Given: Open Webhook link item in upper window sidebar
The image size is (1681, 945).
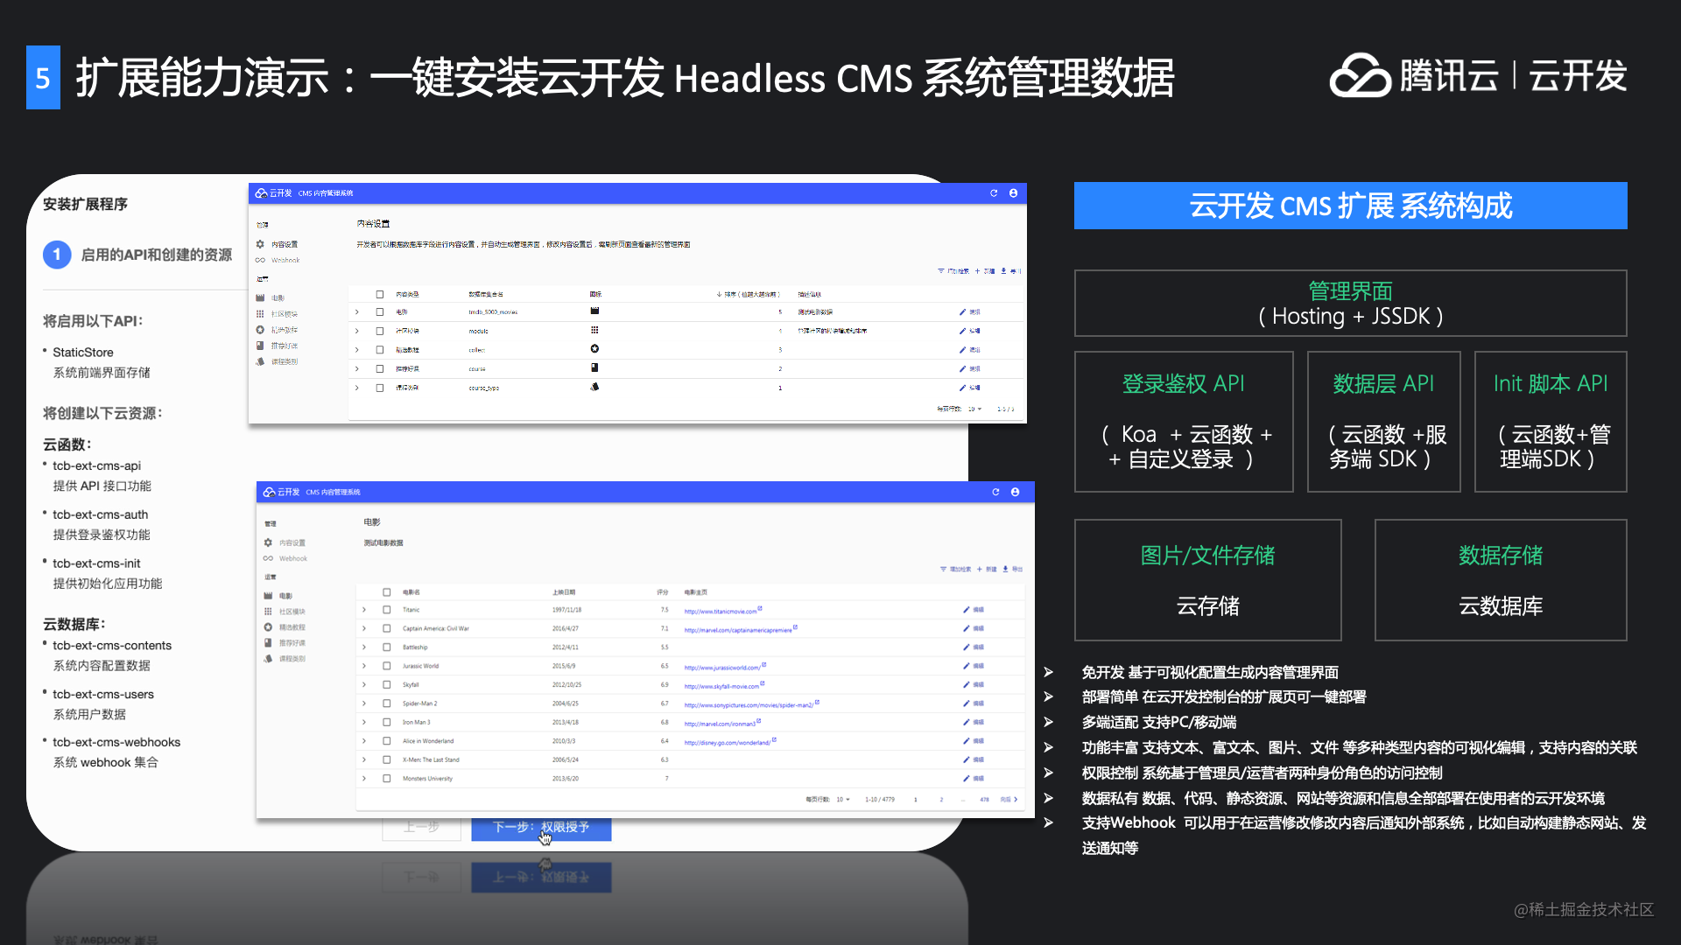Looking at the screenshot, I should point(278,260).
